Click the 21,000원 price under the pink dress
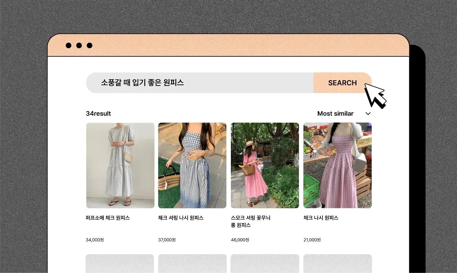This screenshot has height=273, width=457. (312, 240)
